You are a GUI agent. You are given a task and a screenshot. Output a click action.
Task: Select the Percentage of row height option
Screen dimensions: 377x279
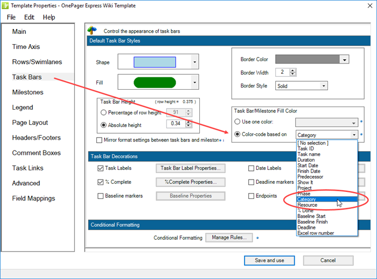(104, 112)
